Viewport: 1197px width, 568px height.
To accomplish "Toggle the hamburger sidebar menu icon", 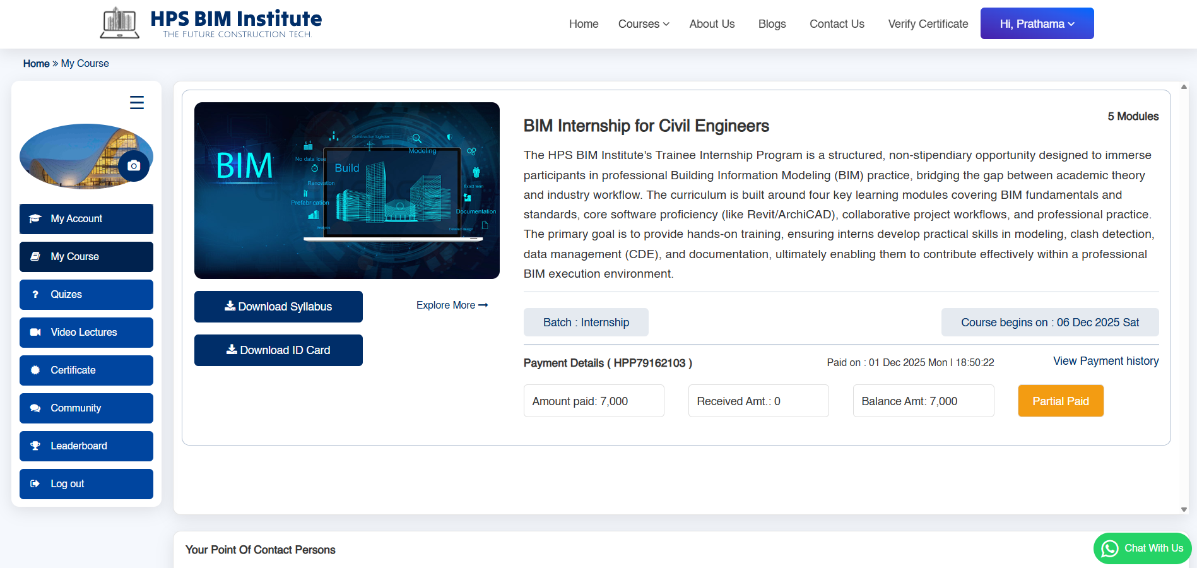I will [137, 102].
